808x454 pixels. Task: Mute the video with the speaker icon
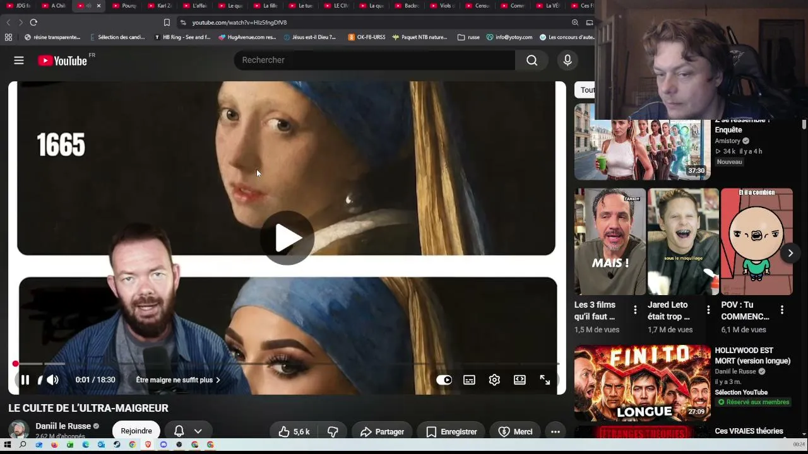52,380
